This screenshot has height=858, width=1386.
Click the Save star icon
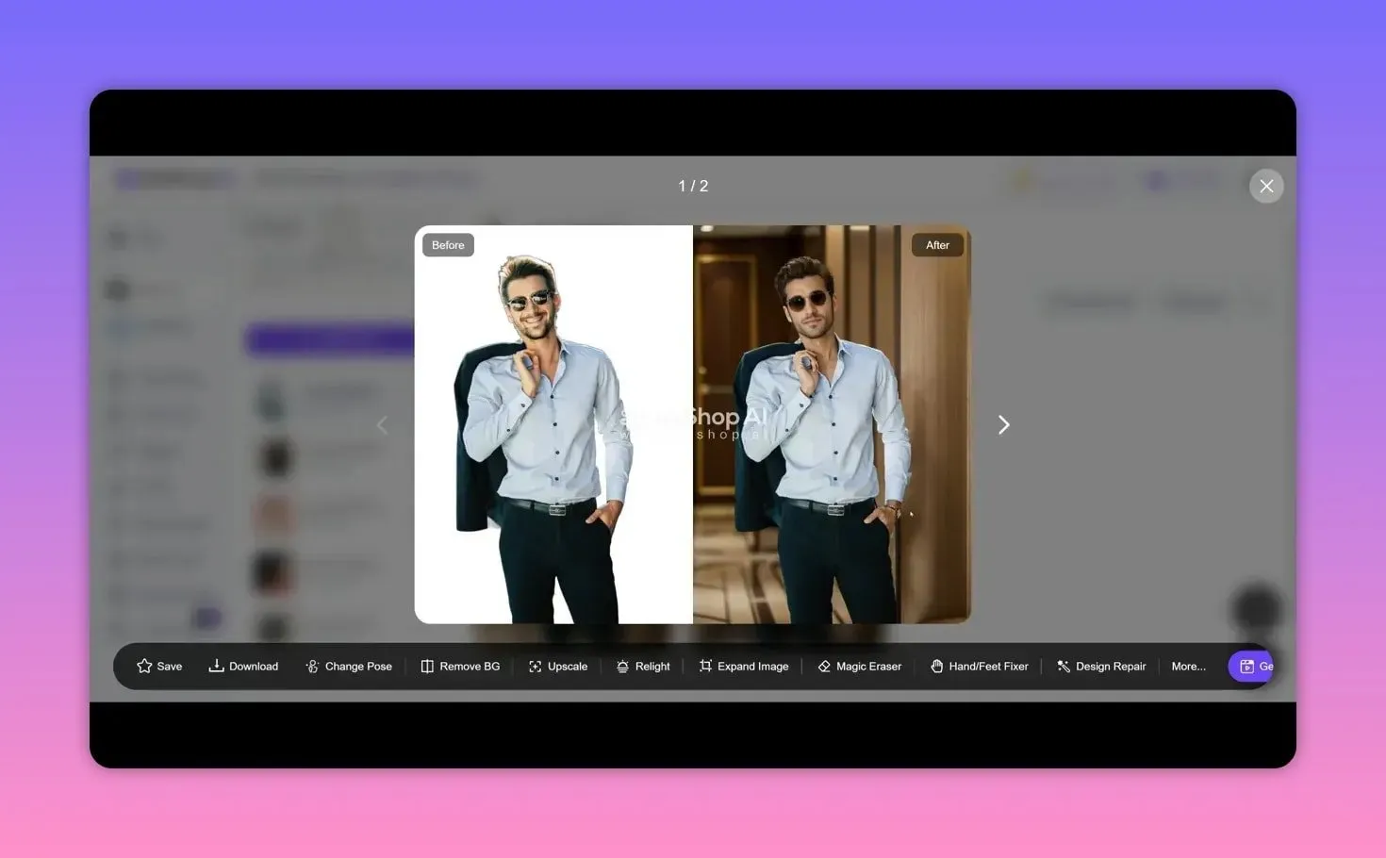[144, 666]
